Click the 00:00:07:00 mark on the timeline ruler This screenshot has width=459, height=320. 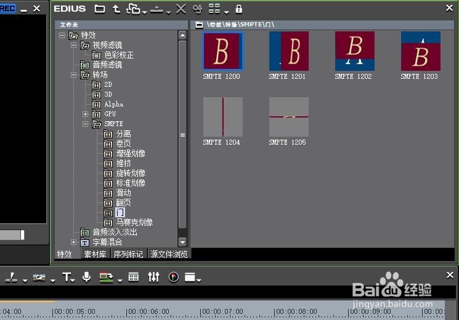[222, 312]
